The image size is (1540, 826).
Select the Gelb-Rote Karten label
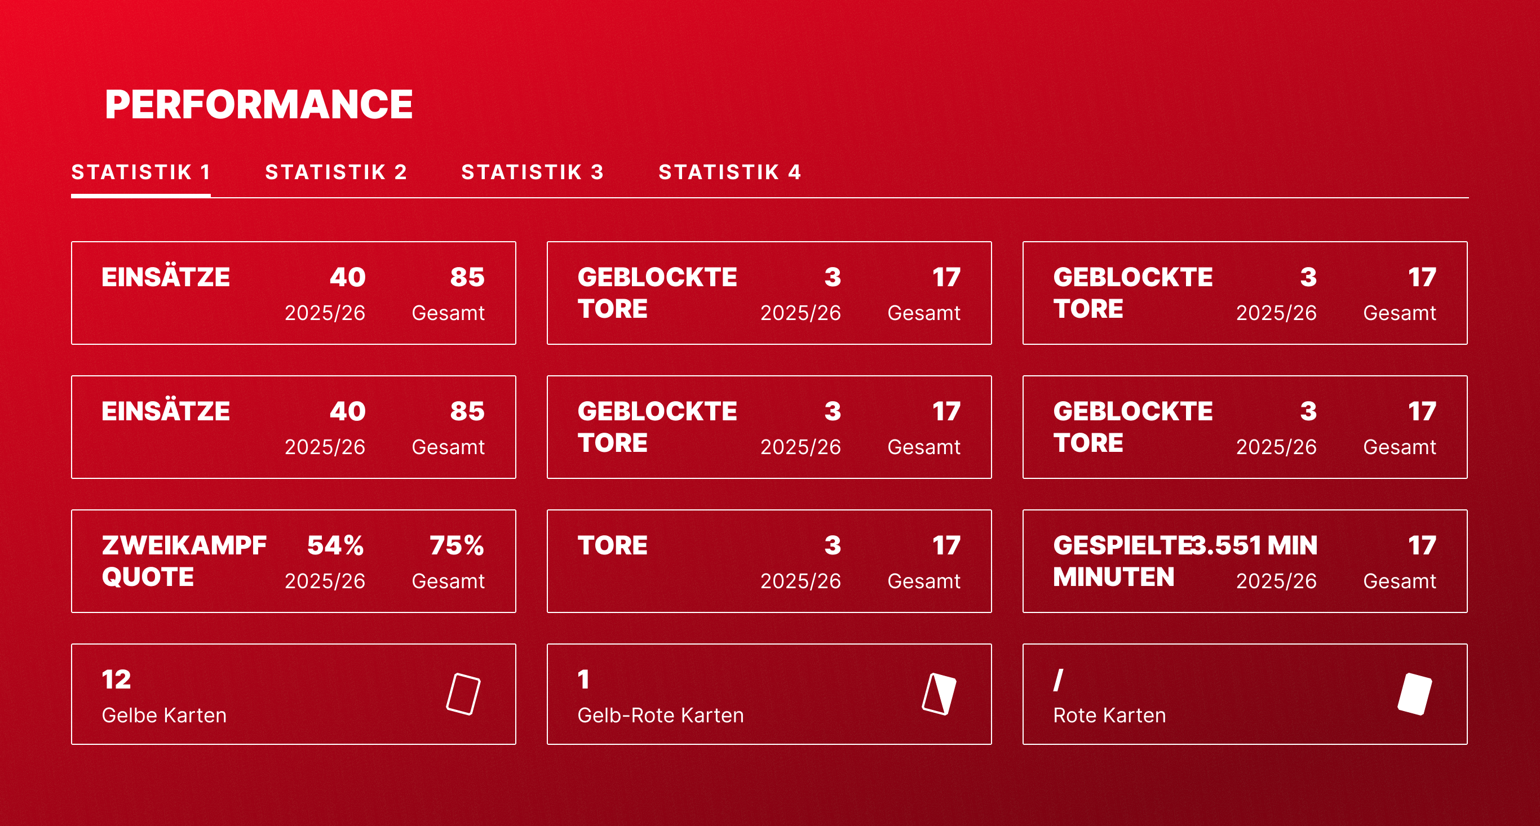pos(660,715)
